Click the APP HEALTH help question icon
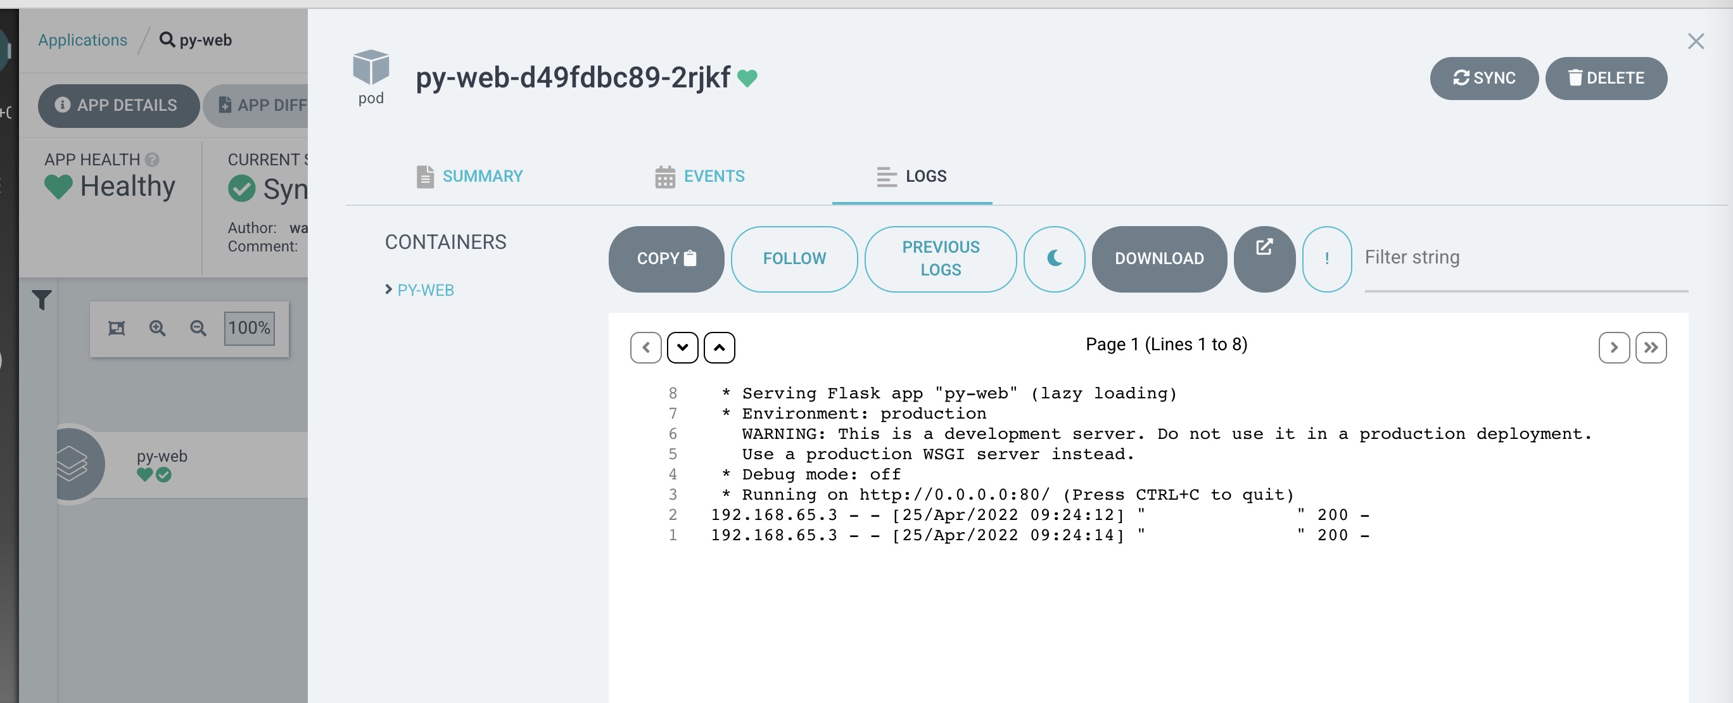Viewport: 1733px width, 703px height. point(152,160)
